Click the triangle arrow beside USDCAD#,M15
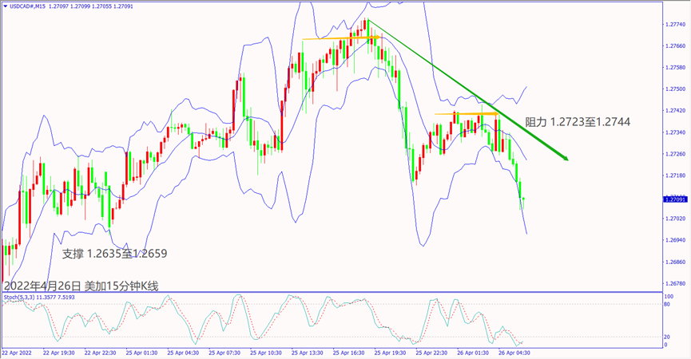 tap(5, 6)
